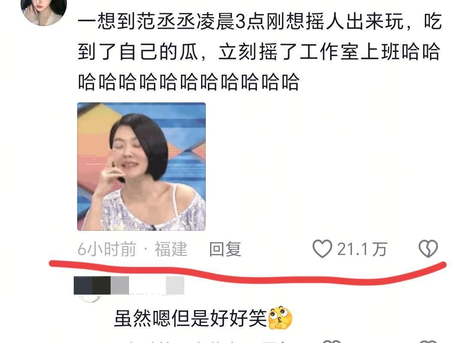Tap the 21.1万 like count

pos(362,249)
